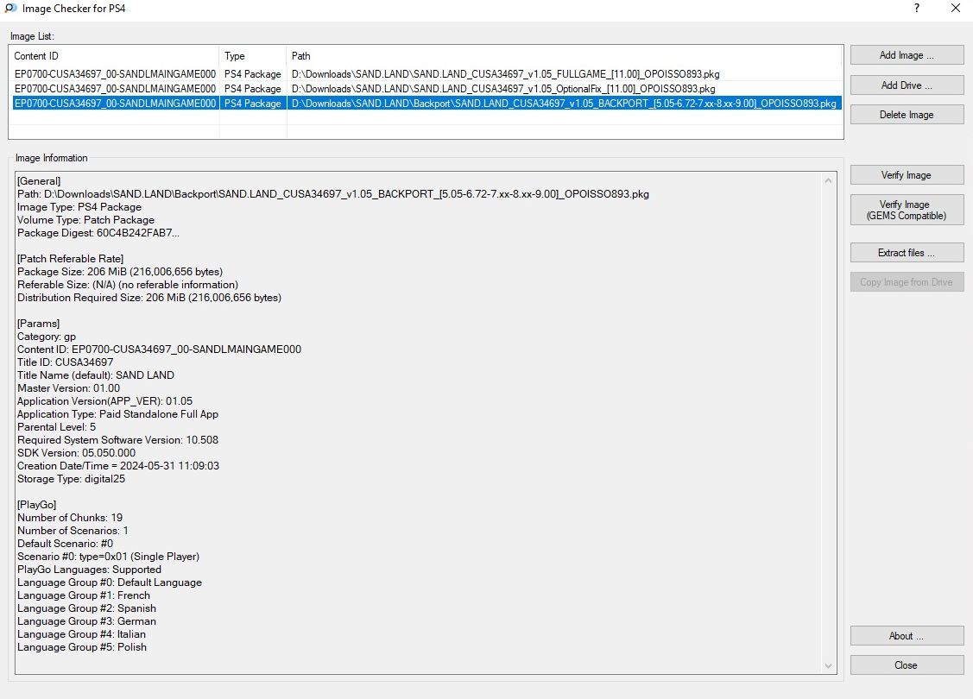Click the help question mark in title bar

tap(917, 8)
